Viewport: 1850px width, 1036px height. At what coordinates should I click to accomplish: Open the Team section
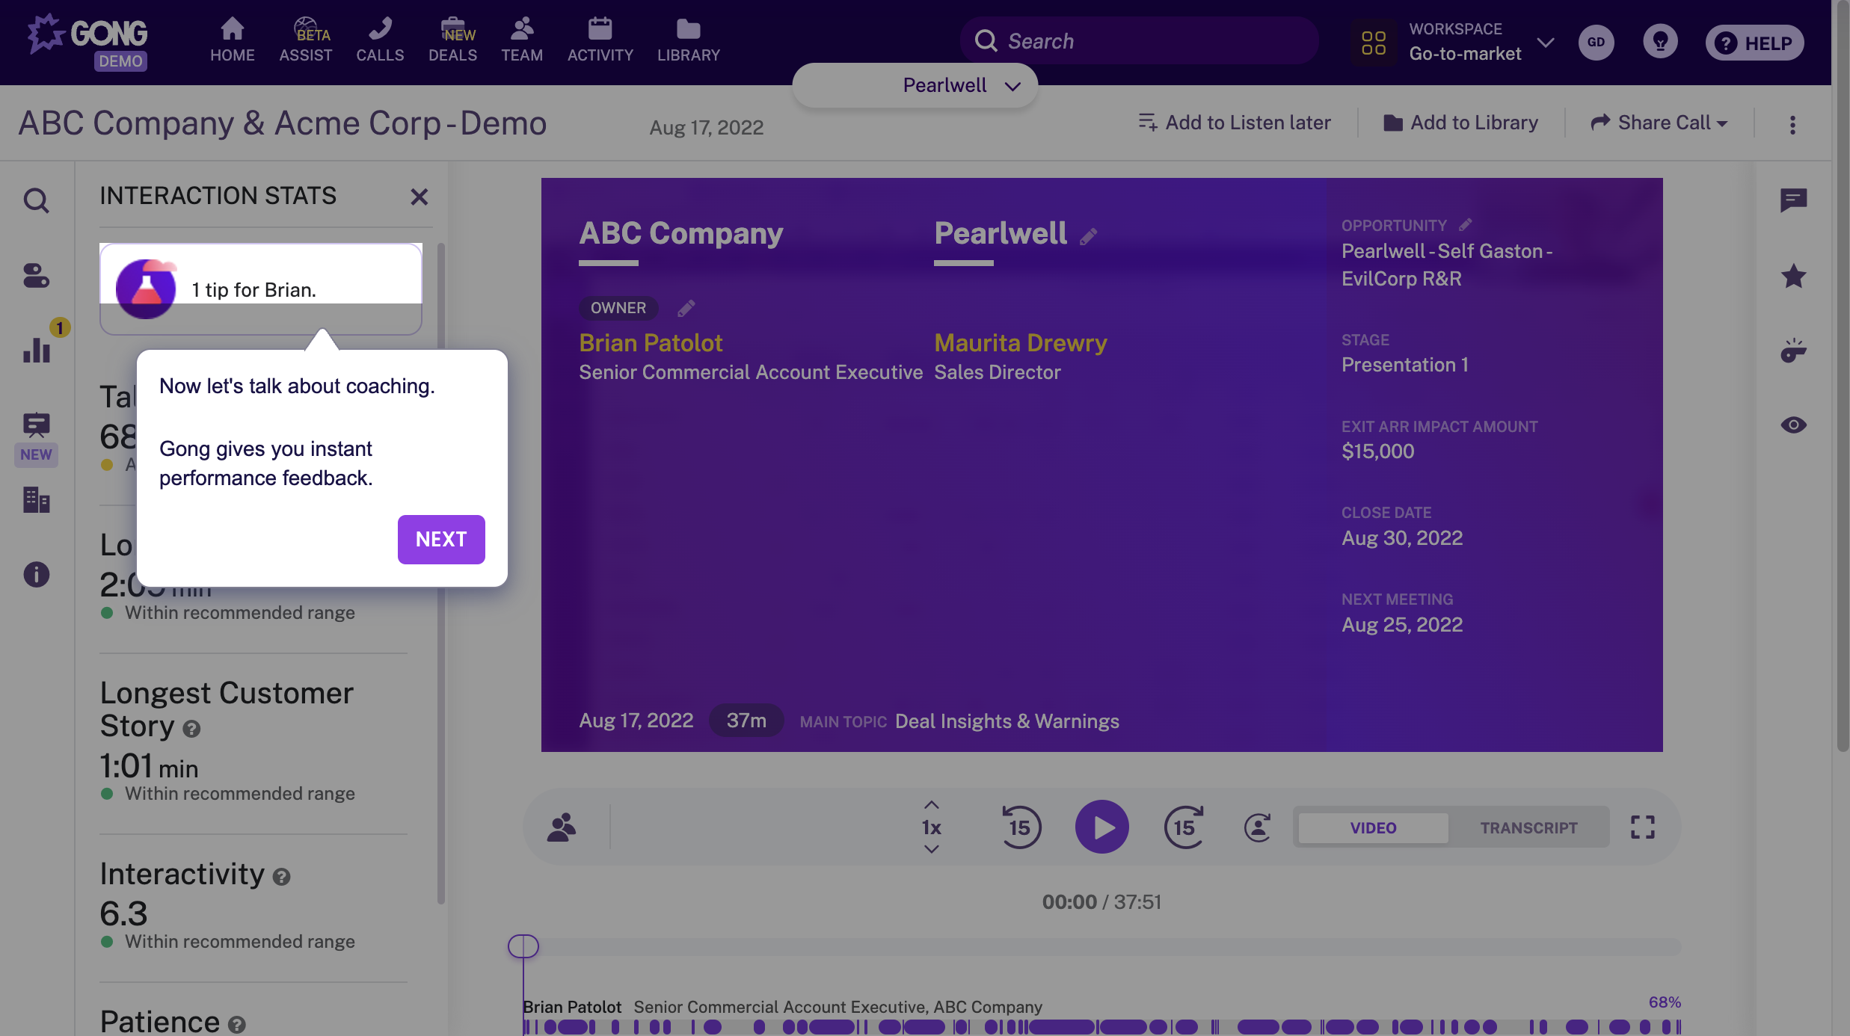click(522, 40)
